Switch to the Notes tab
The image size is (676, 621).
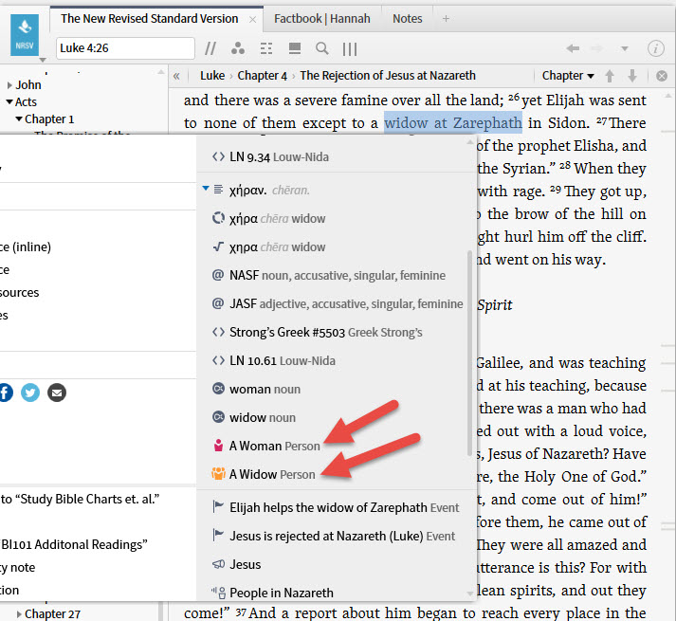[407, 19]
